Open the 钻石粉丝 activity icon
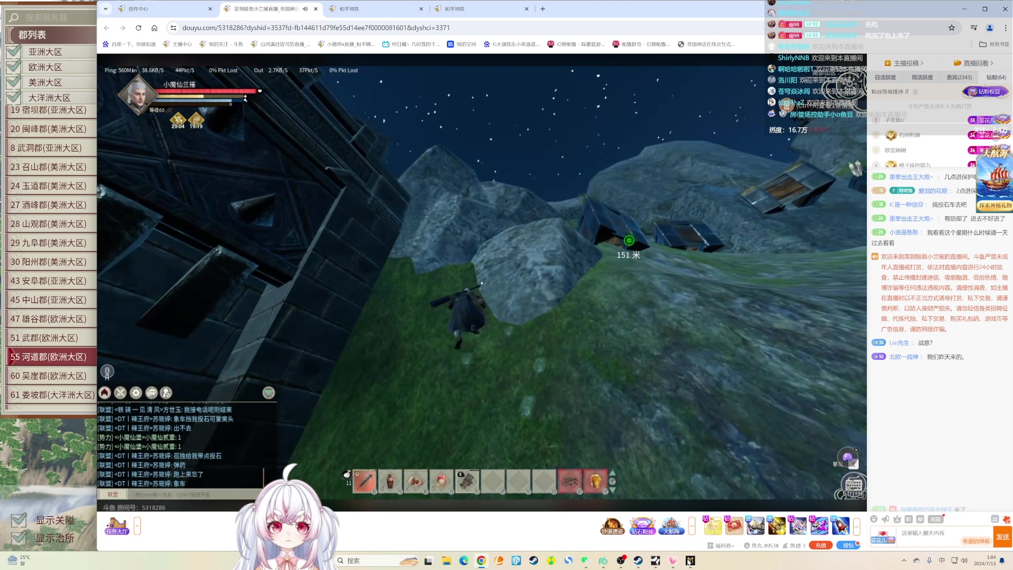 642,526
